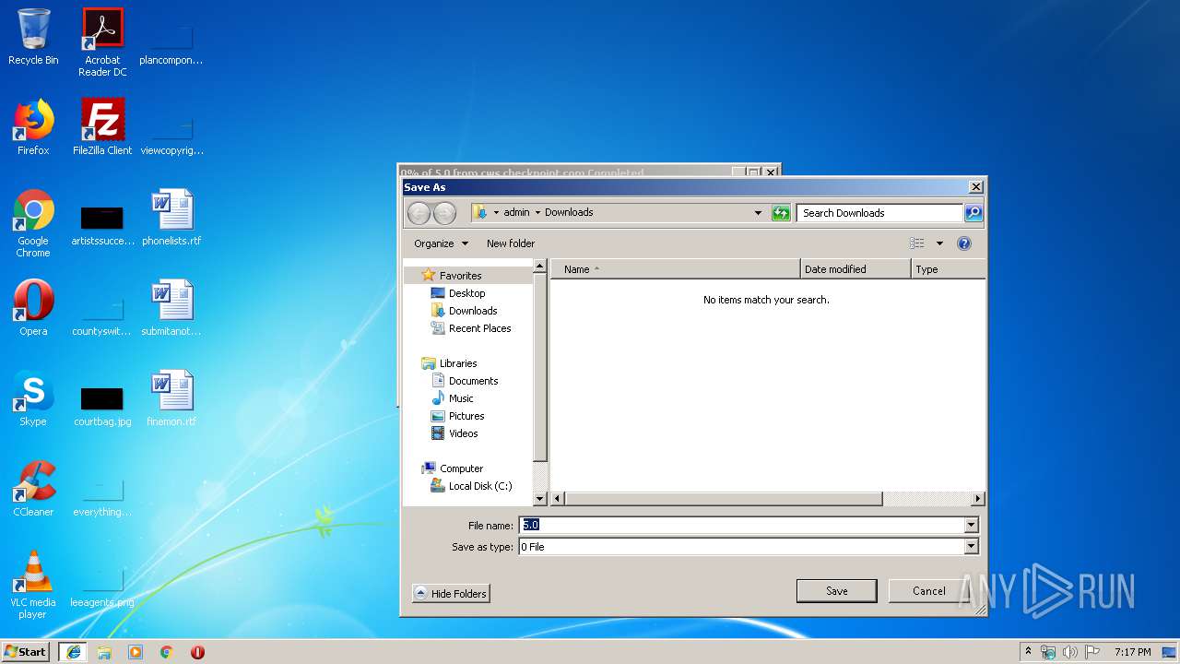This screenshot has width=1180, height=664.
Task: Click the horizontal scrollbar in file list
Action: pos(723,499)
